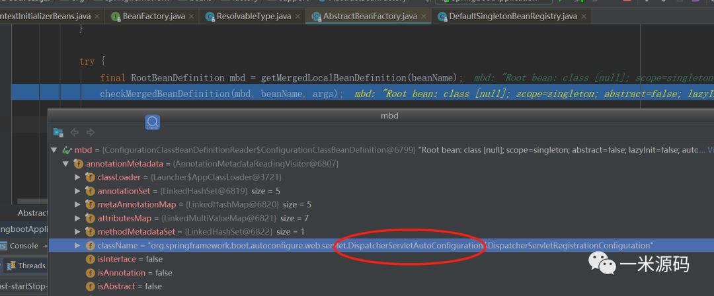Click the ResolvableType.java class file icon

tap(210, 17)
